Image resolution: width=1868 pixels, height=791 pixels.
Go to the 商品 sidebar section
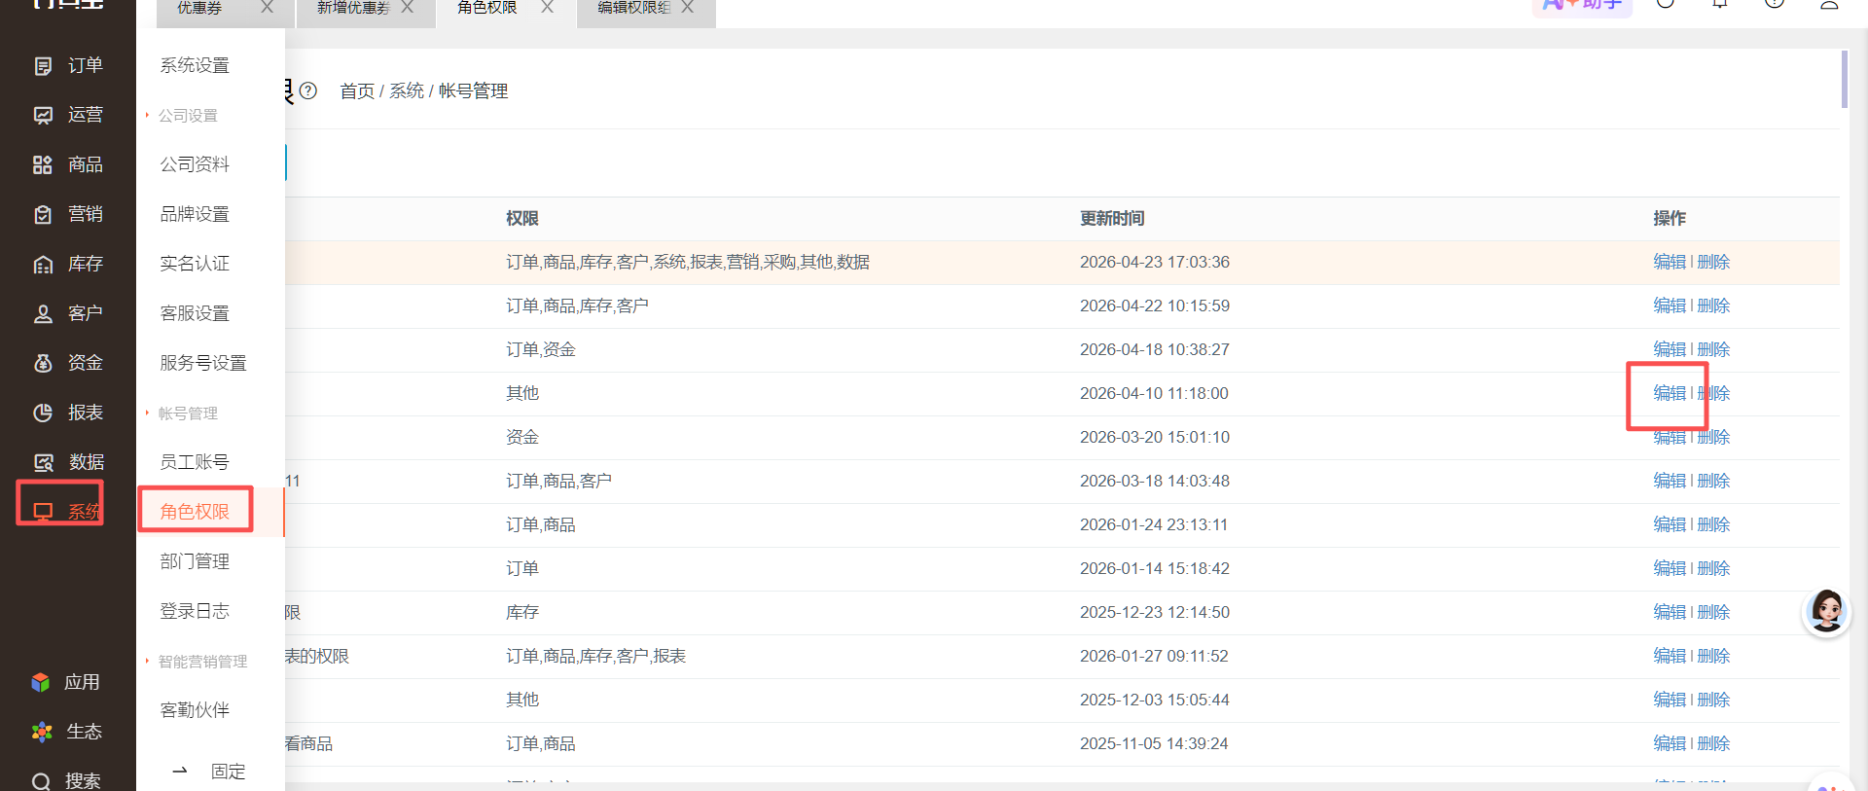(x=67, y=164)
